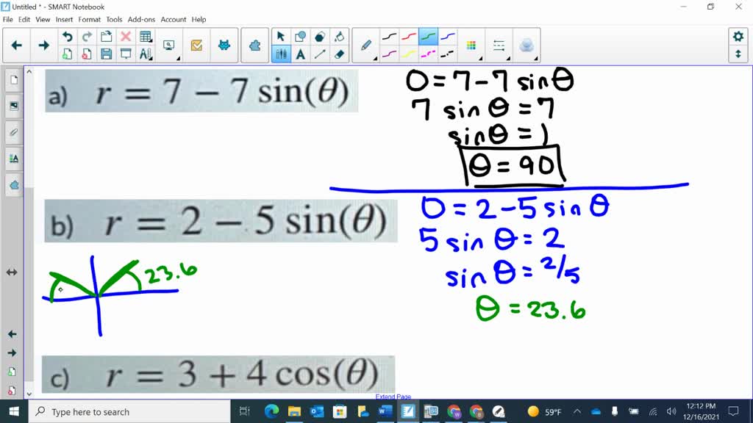
Task: Open the Page Sorter sidebar tab
Action: (13, 79)
